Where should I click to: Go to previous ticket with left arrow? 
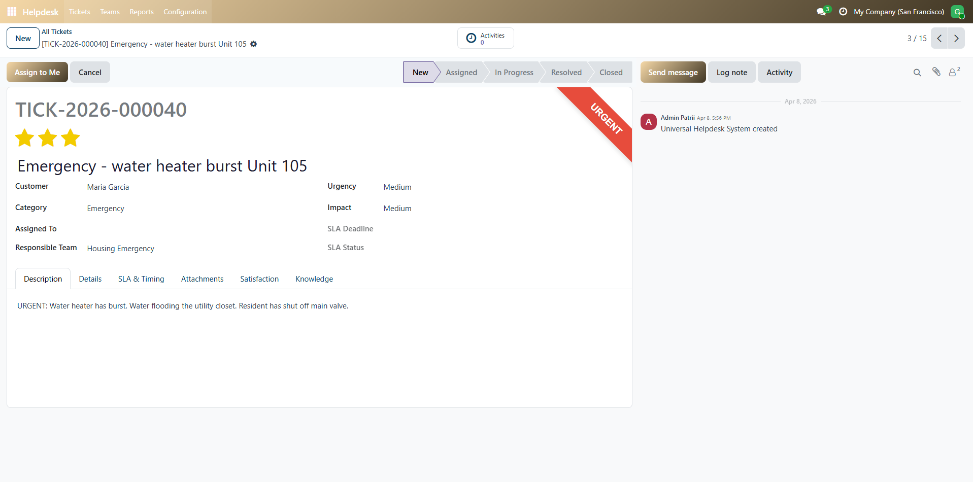click(x=940, y=39)
